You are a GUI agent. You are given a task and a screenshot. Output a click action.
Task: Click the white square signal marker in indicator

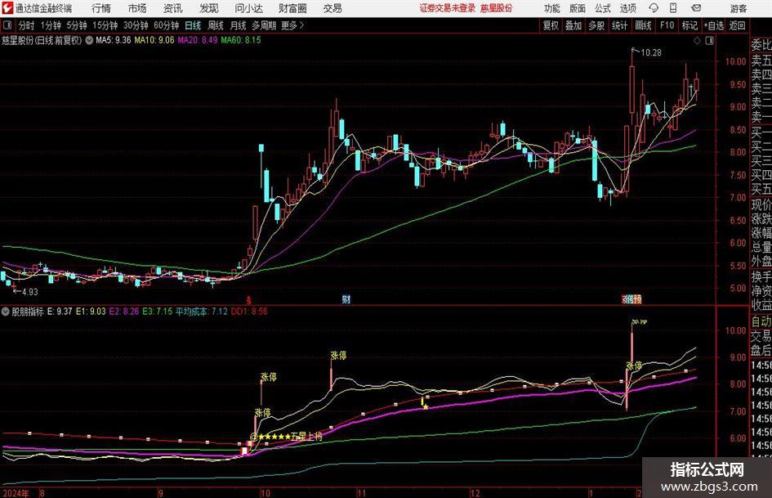(243, 451)
